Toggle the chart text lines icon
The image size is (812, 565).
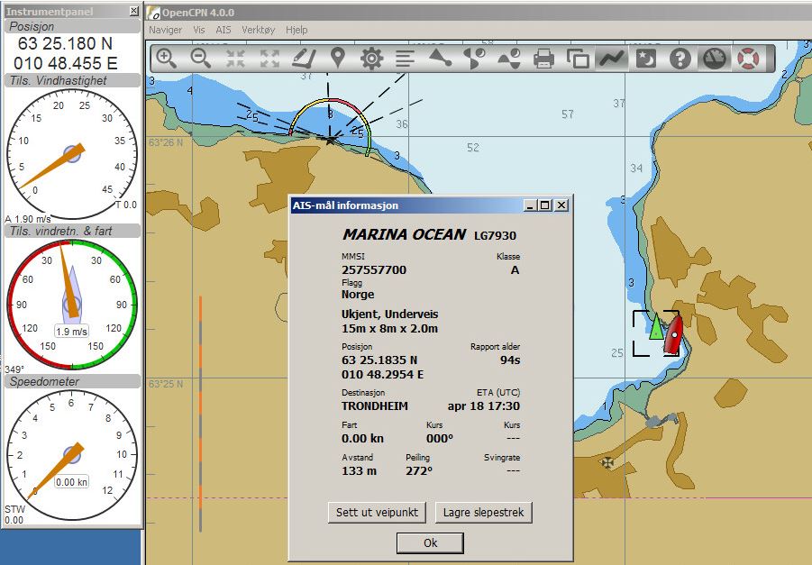point(406,58)
